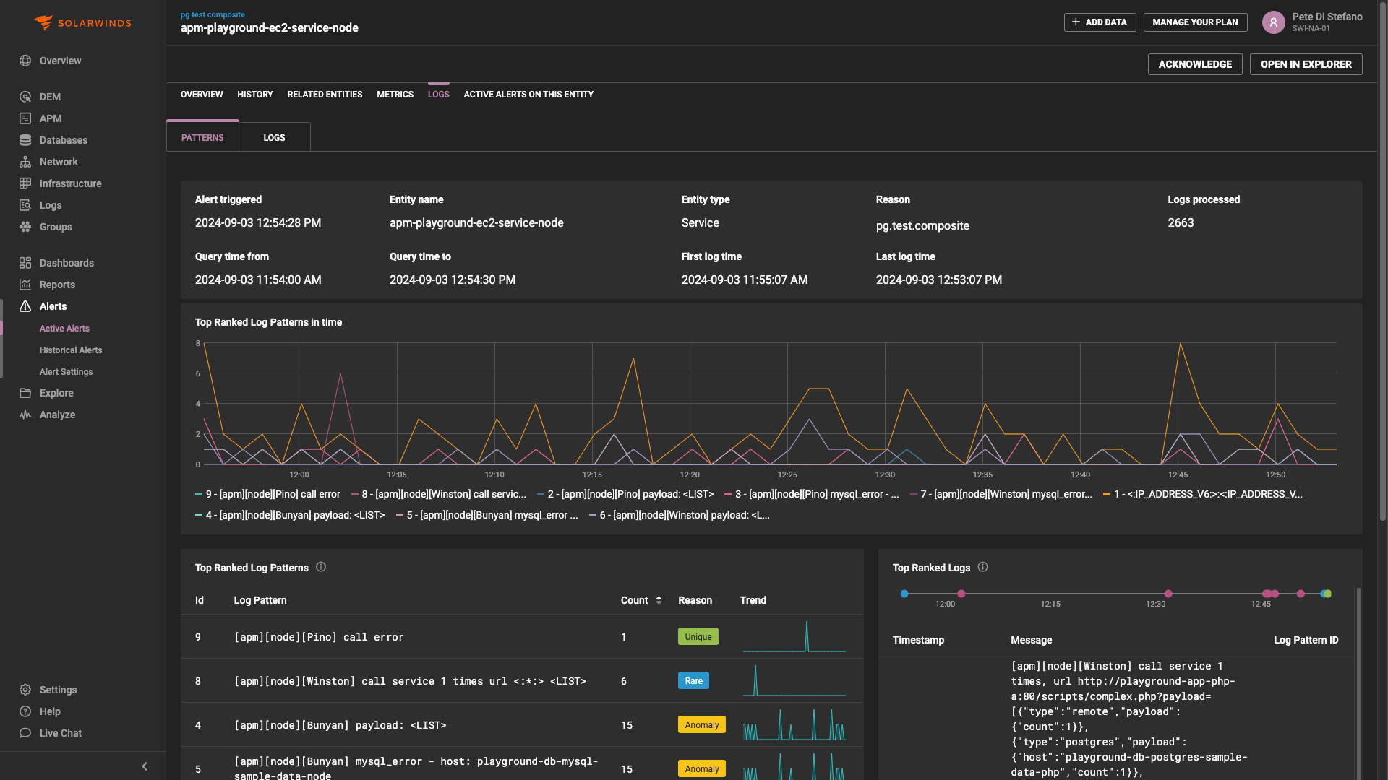
Task: Toggle the Pino call error legend series
Action: pyautogui.click(x=267, y=494)
